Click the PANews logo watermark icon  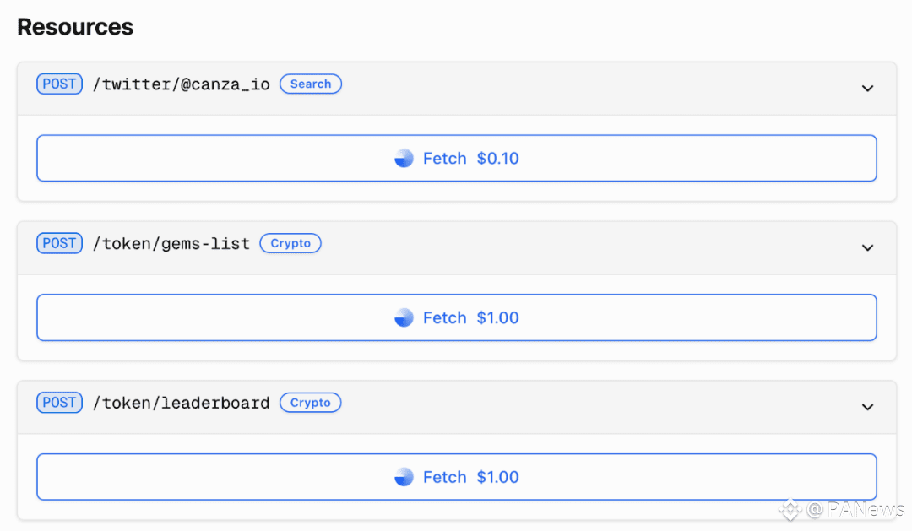[790, 509]
